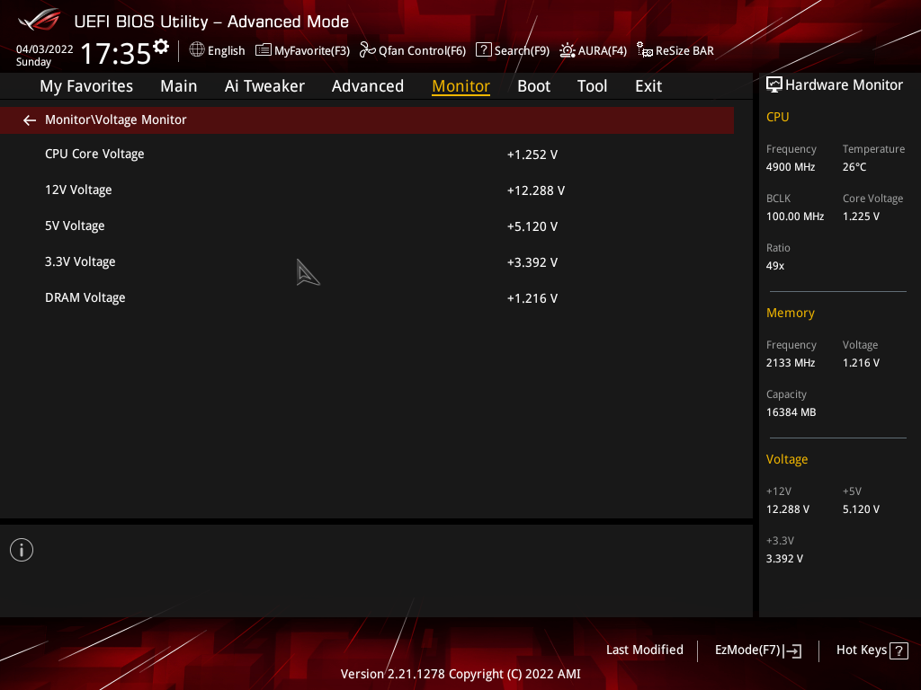This screenshot has width=921, height=690.
Task: Click the 04/03/2022 date text
Action: [x=45, y=49]
